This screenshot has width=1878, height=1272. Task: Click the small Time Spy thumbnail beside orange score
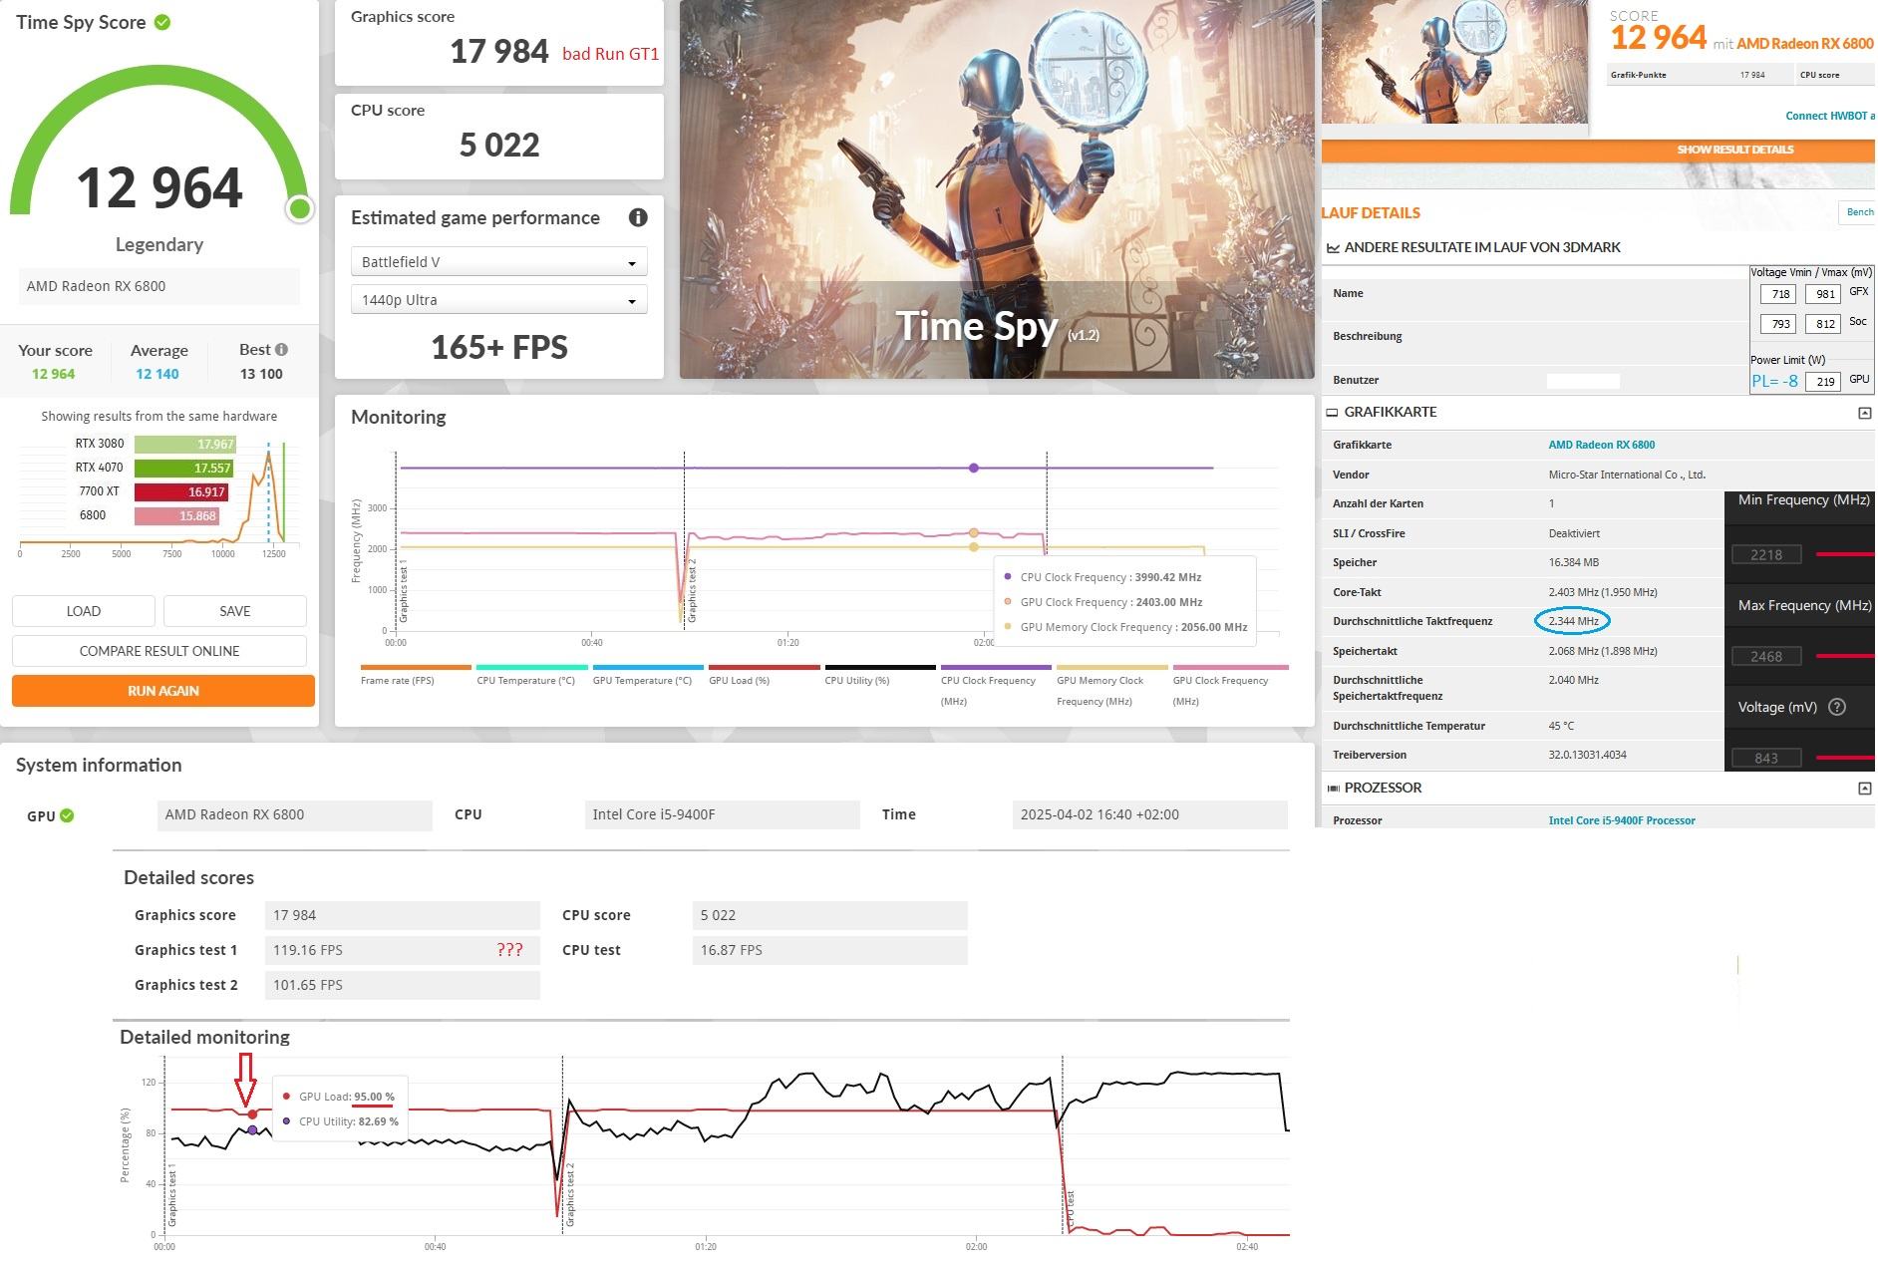click(x=1454, y=62)
